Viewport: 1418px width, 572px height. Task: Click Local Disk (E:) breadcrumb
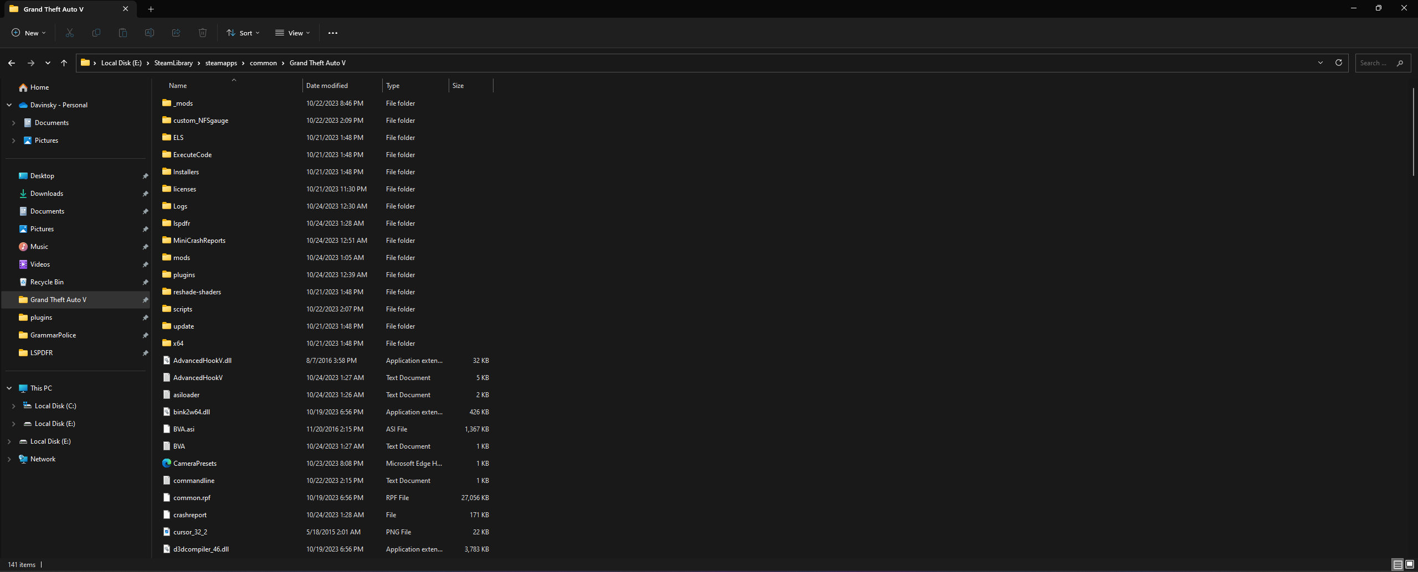click(x=121, y=63)
